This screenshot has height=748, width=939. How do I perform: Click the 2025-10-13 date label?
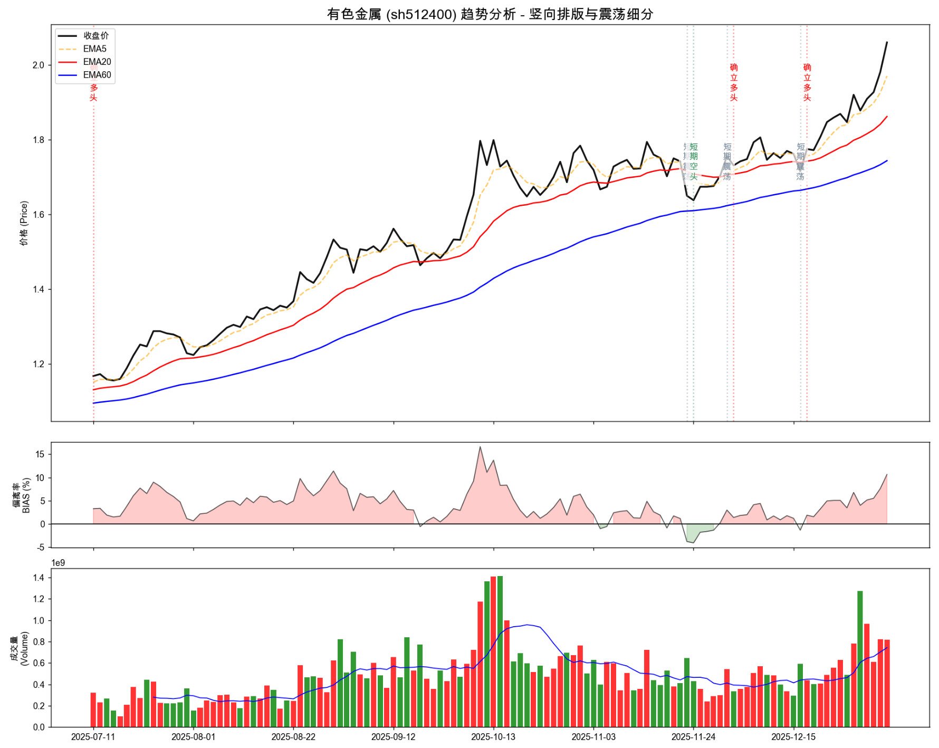click(493, 737)
